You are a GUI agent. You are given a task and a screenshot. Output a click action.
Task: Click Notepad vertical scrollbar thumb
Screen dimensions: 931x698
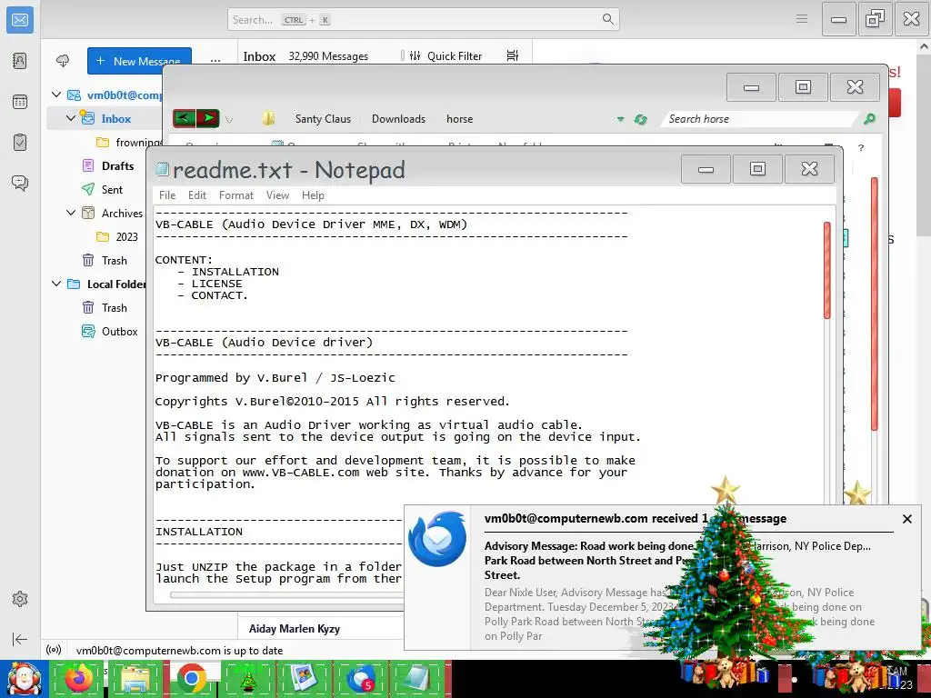pyautogui.click(x=827, y=270)
